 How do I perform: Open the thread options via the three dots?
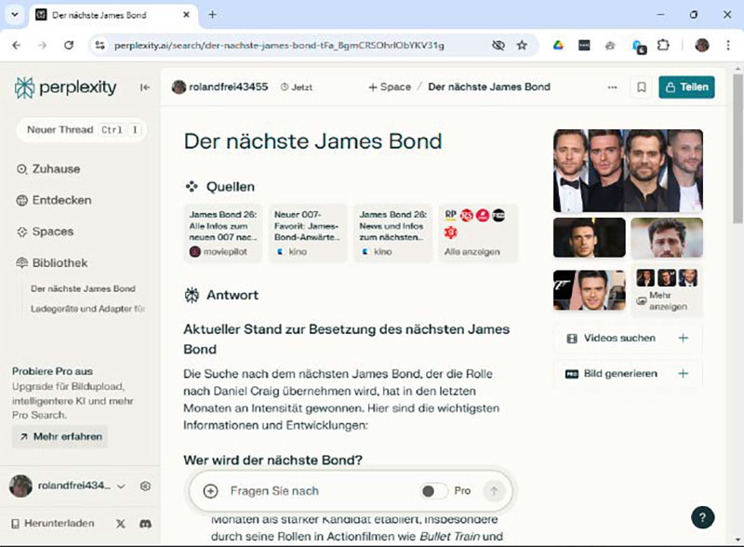612,87
